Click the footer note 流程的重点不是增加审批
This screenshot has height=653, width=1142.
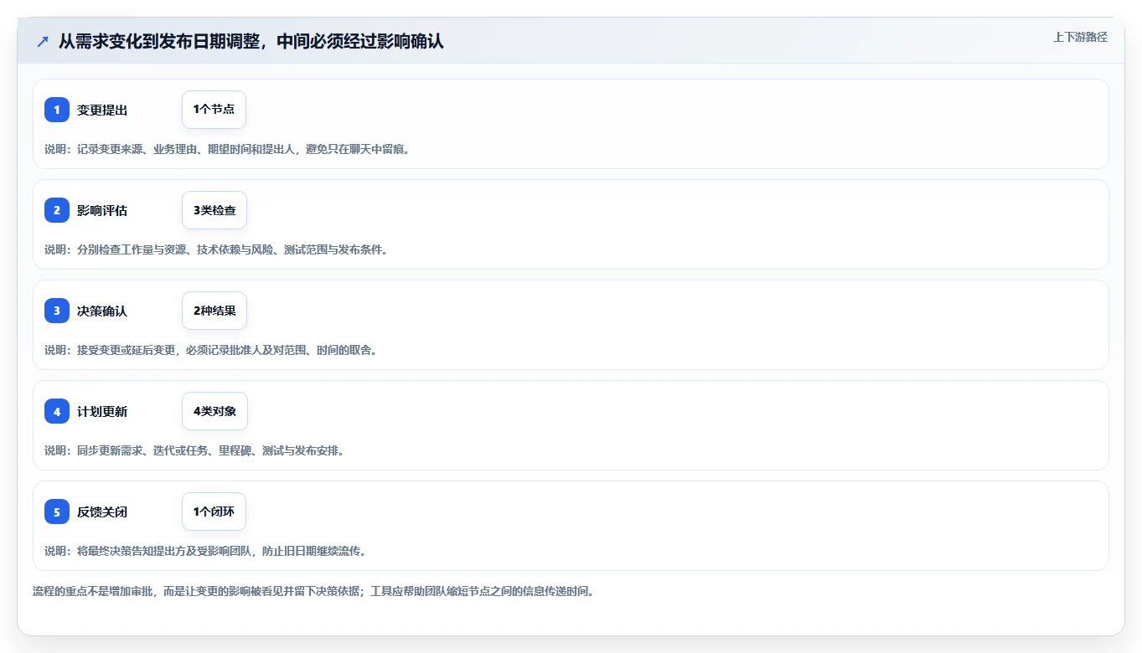coord(315,591)
